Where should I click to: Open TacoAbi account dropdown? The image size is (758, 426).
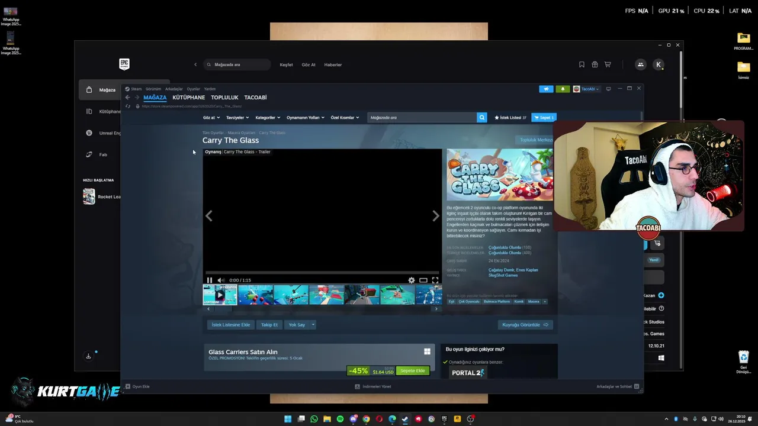pyautogui.click(x=586, y=89)
